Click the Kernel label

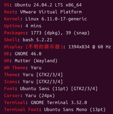(x=12, y=19)
